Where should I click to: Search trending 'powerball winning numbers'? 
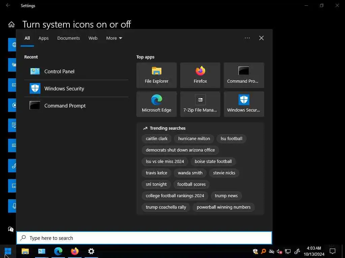224,207
